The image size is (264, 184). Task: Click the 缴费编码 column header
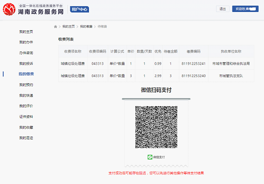click(x=194, y=51)
